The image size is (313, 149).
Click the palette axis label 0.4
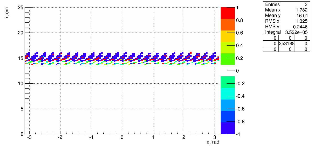point(239,46)
